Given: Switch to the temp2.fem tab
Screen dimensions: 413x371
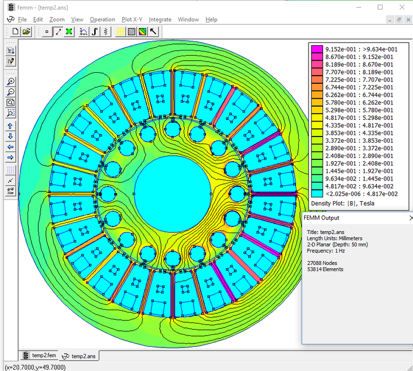Looking at the screenshot, I should click(x=39, y=356).
